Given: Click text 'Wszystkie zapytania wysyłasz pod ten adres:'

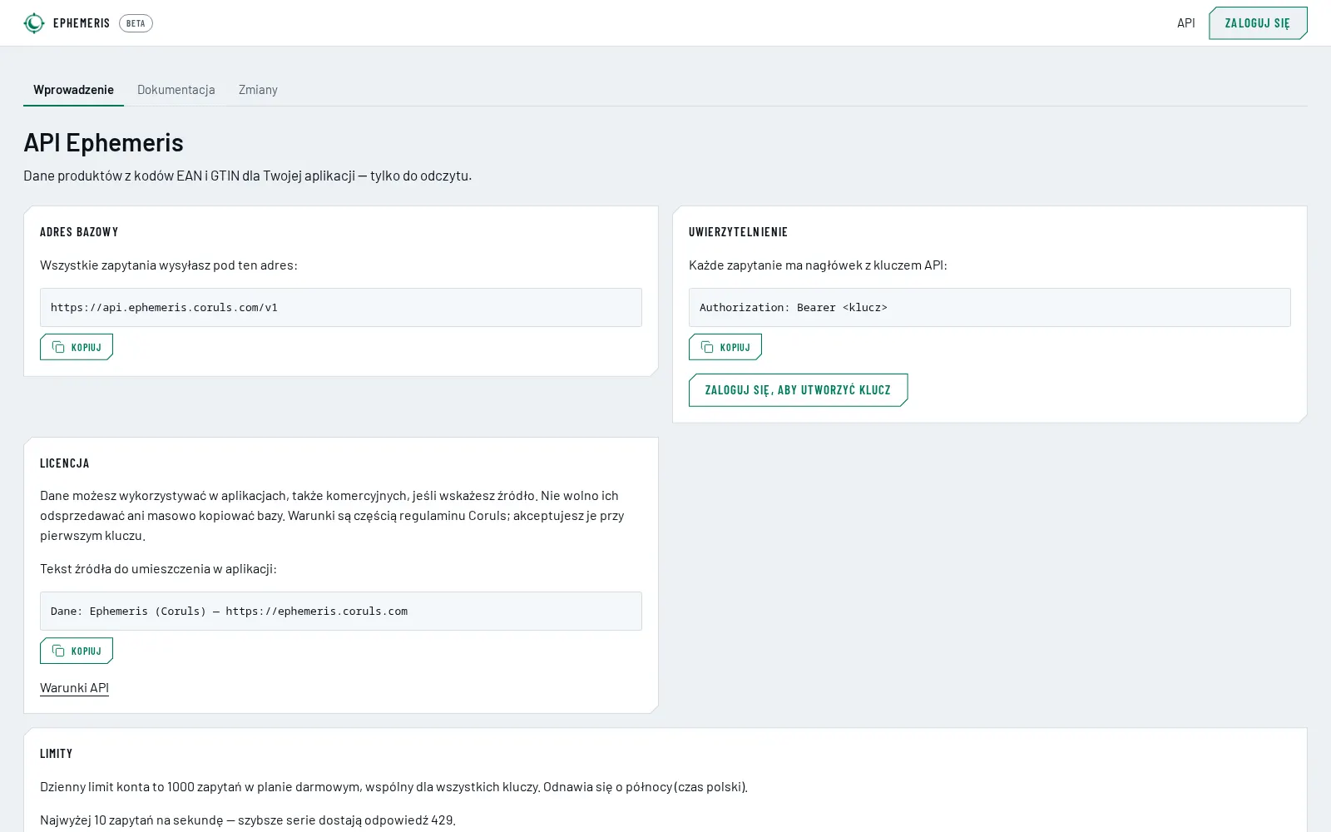Looking at the screenshot, I should (169, 265).
